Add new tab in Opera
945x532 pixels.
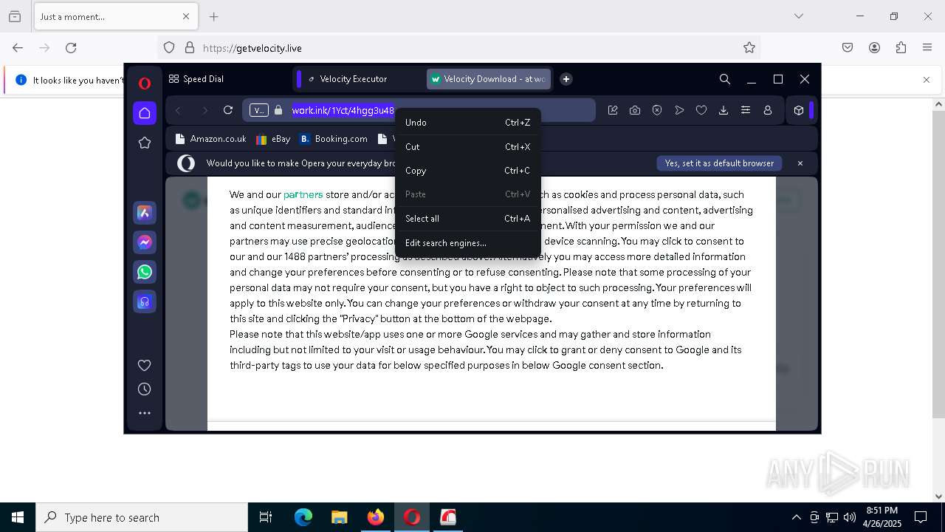(x=566, y=79)
